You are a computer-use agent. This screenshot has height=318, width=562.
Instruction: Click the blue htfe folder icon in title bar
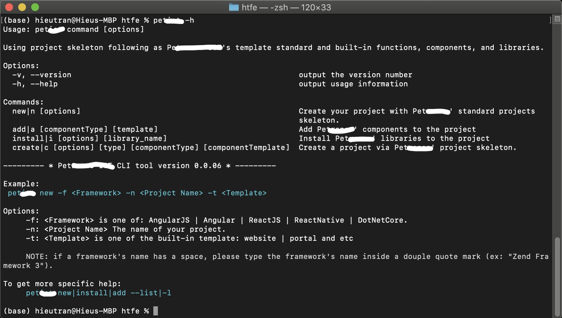tap(233, 7)
